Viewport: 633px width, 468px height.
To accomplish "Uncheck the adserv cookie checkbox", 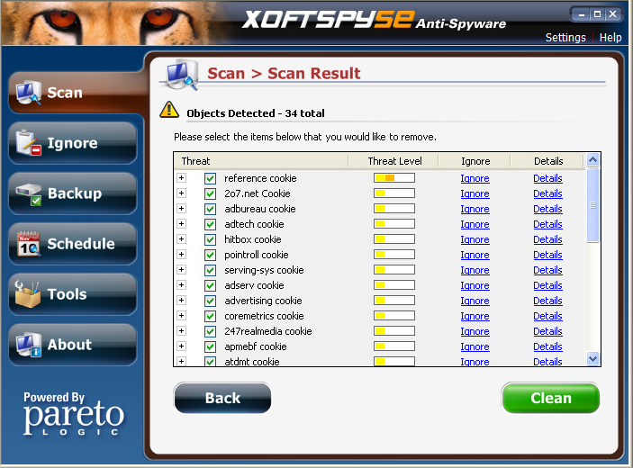I will pyautogui.click(x=210, y=285).
